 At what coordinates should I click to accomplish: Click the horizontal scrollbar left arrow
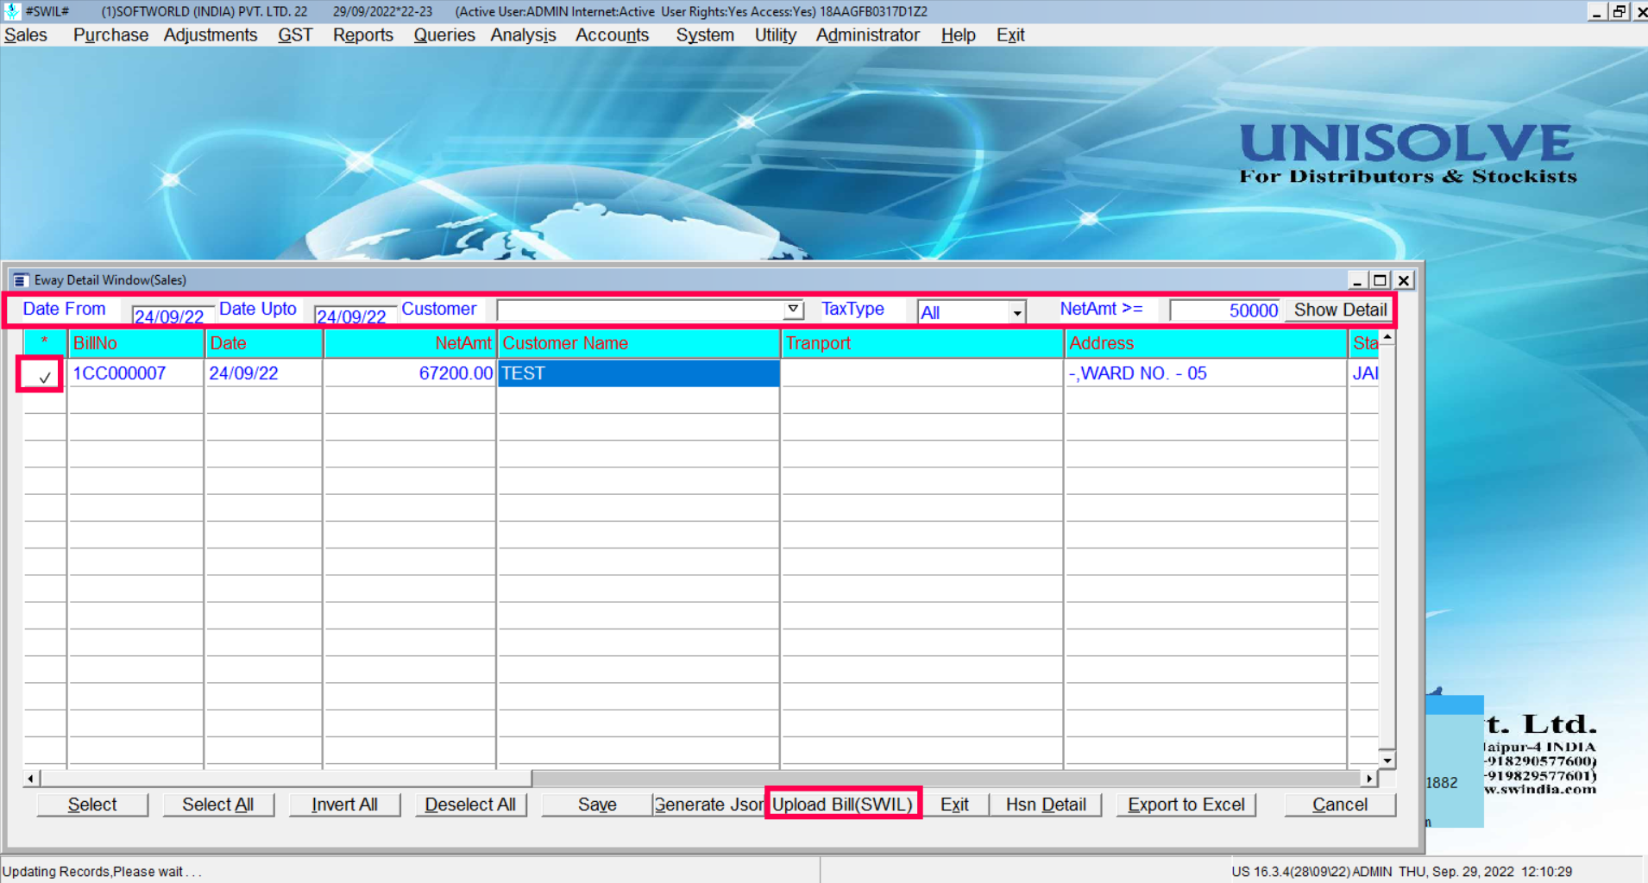[x=31, y=779]
